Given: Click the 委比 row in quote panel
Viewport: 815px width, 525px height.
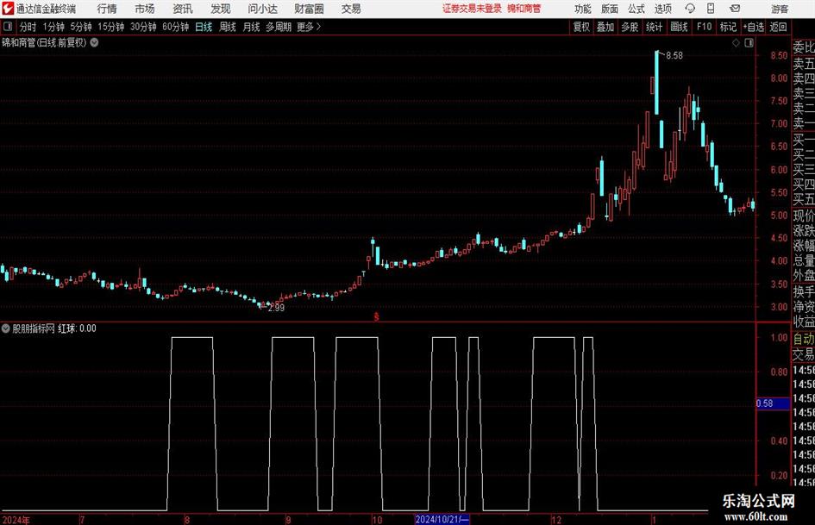Looking at the screenshot, I should click(x=804, y=47).
